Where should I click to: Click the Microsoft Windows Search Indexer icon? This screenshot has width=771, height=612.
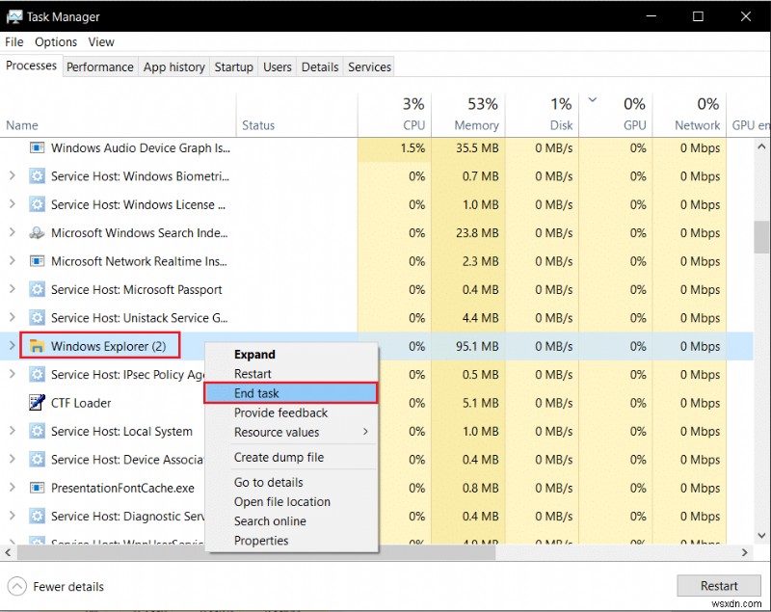coord(37,233)
